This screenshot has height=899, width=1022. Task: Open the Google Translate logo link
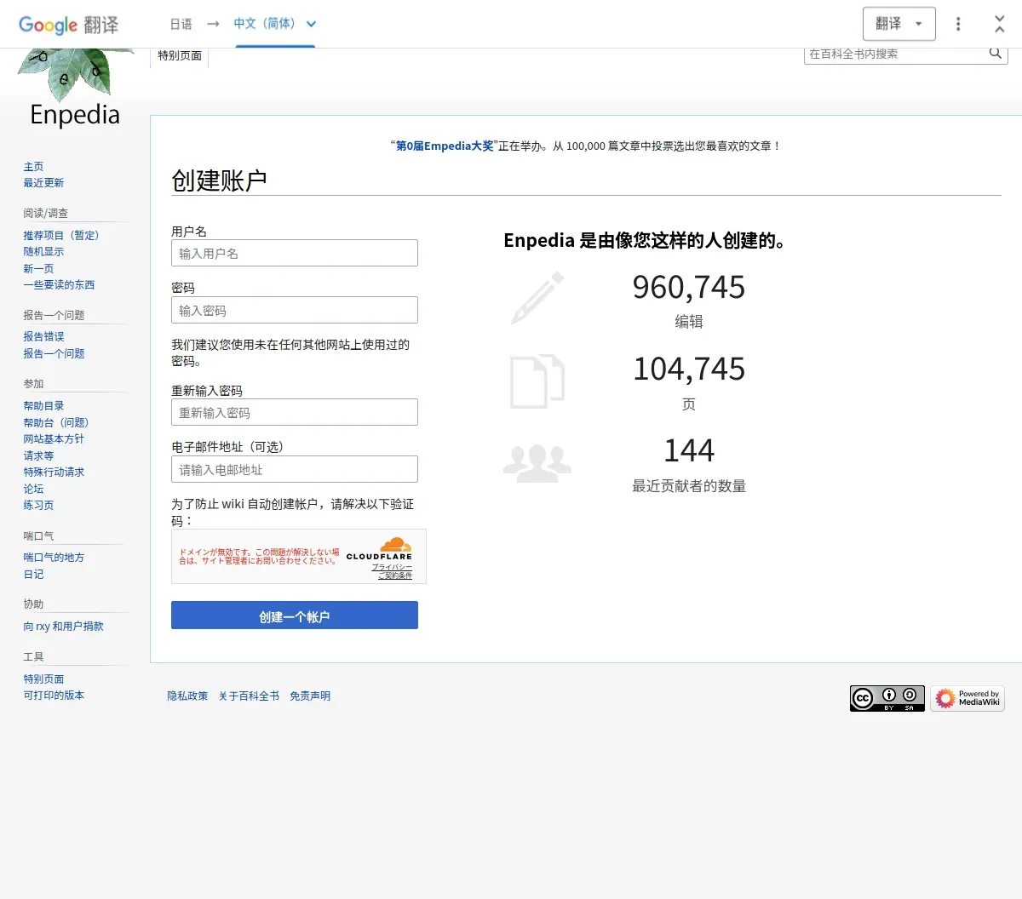(x=68, y=25)
